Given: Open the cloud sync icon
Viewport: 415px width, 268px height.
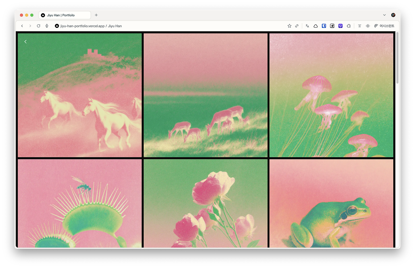Looking at the screenshot, I should [315, 26].
